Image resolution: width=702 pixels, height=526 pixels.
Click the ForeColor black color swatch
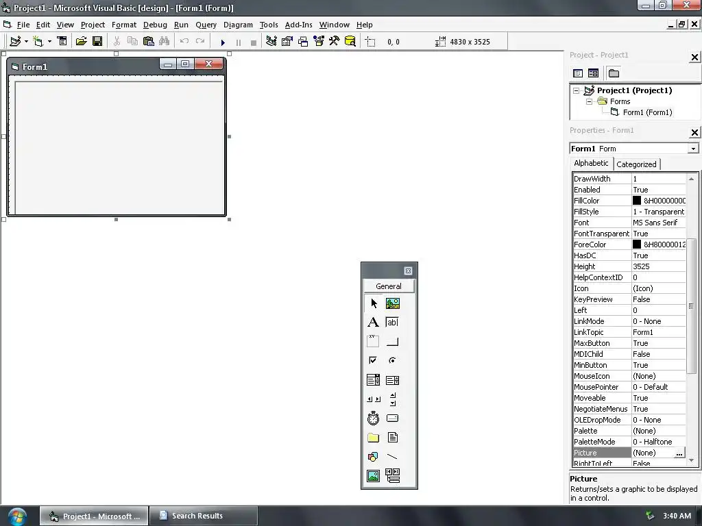(x=637, y=245)
